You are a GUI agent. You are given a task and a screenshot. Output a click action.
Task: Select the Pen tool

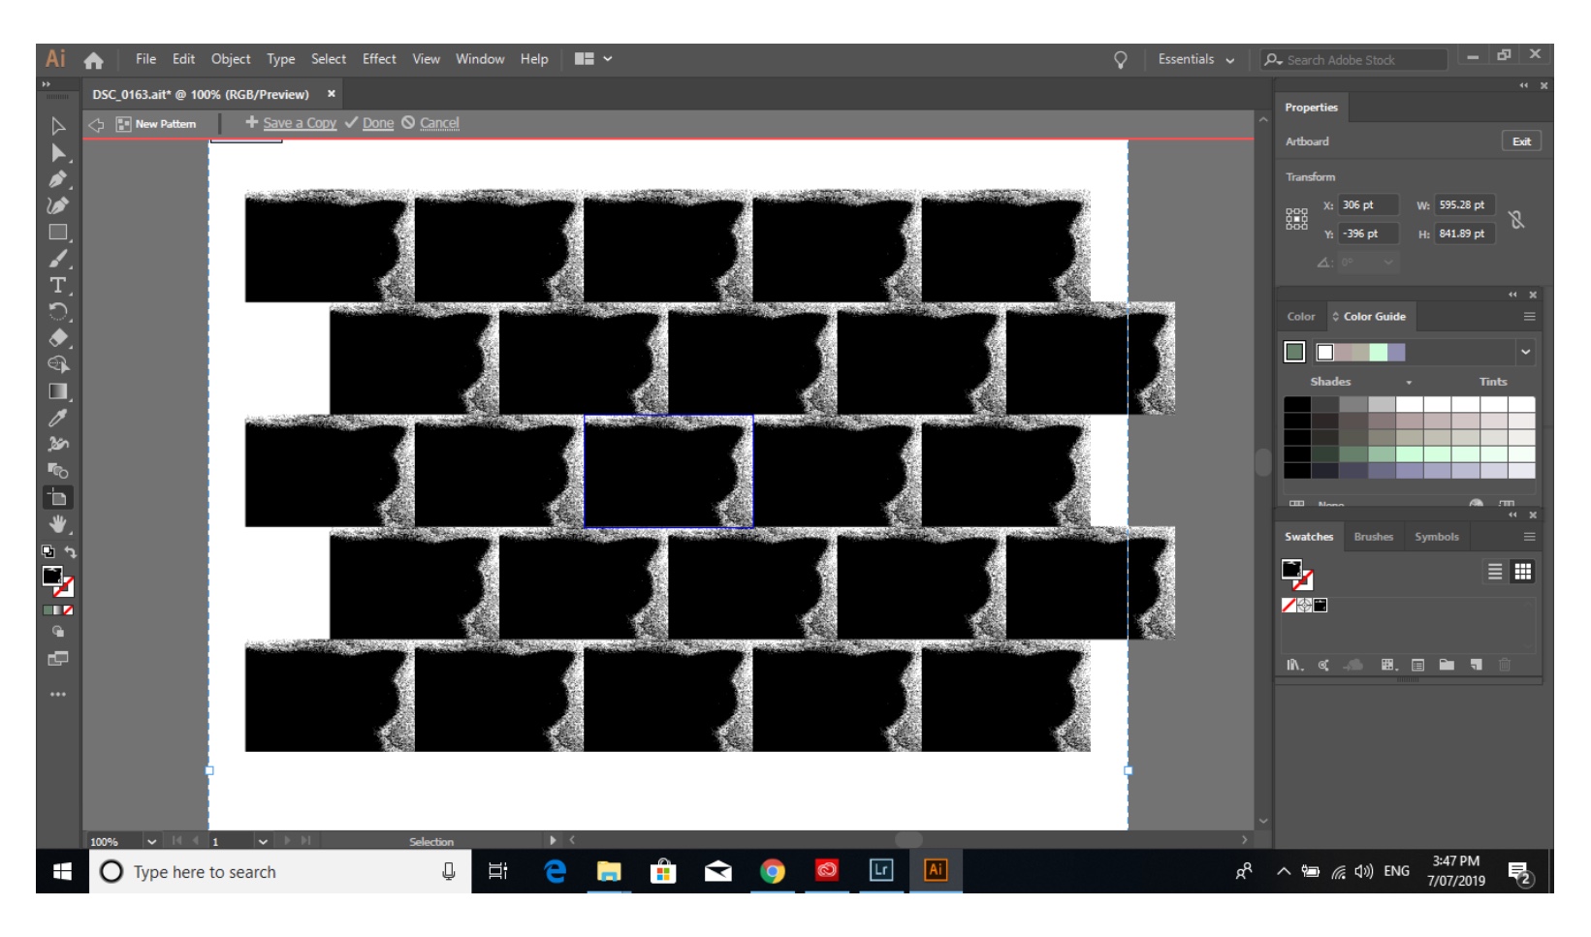tap(58, 179)
